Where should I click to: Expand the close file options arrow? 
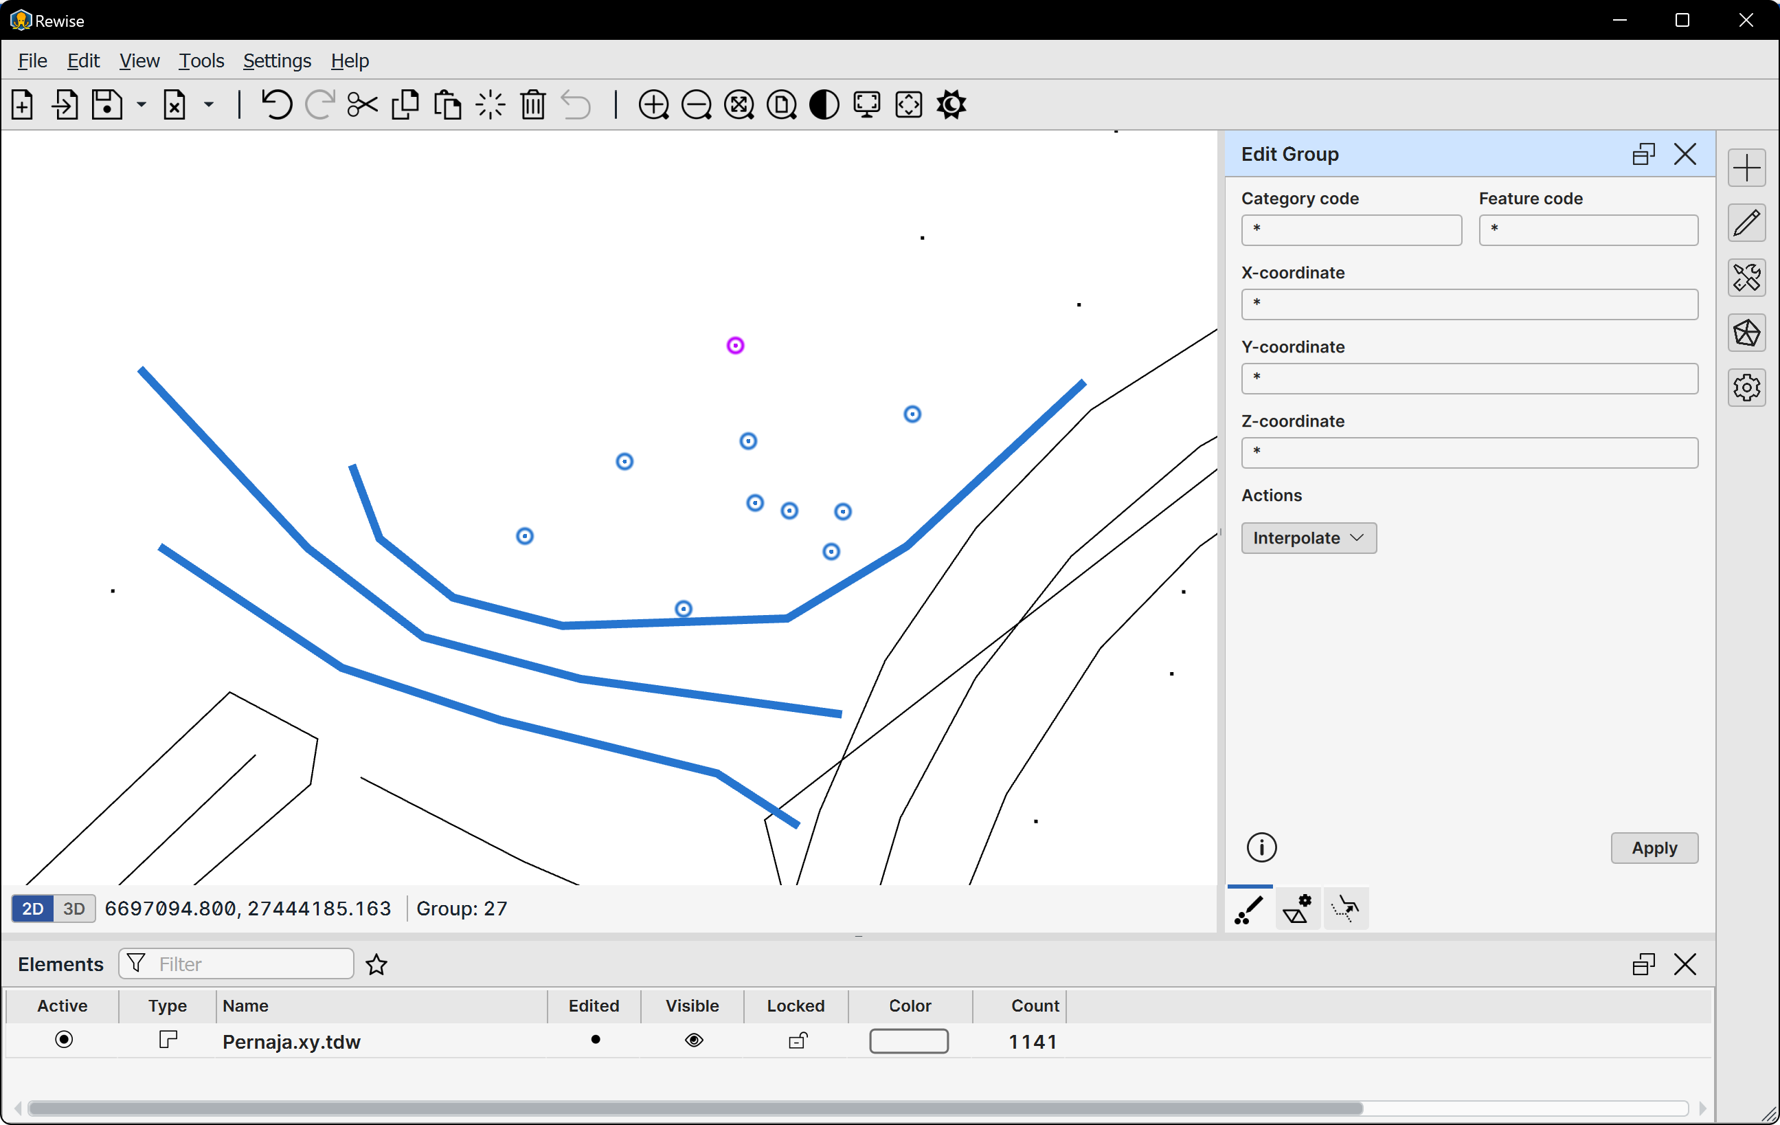(x=210, y=105)
